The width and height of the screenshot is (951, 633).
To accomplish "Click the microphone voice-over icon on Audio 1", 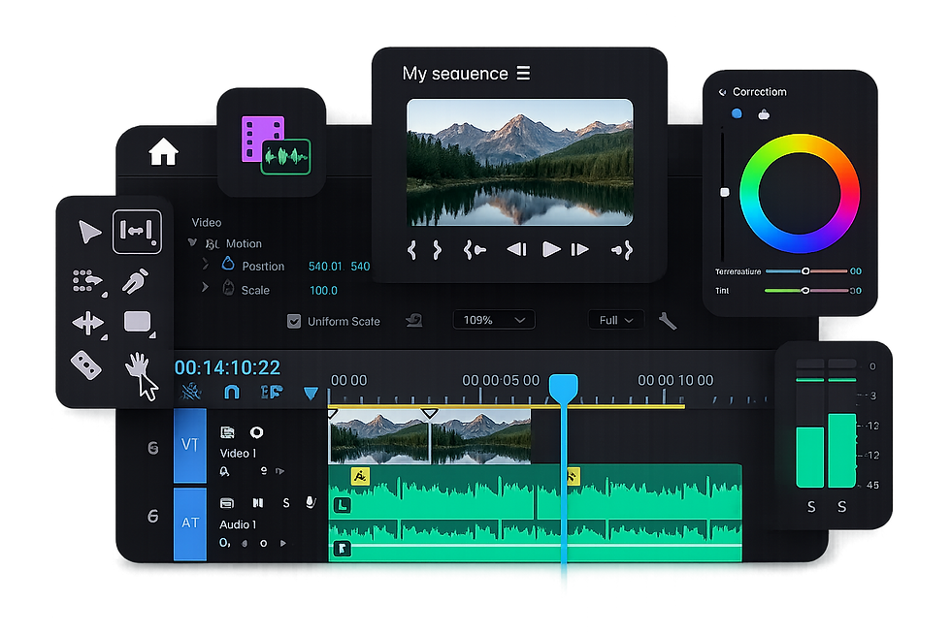I will coord(311,503).
